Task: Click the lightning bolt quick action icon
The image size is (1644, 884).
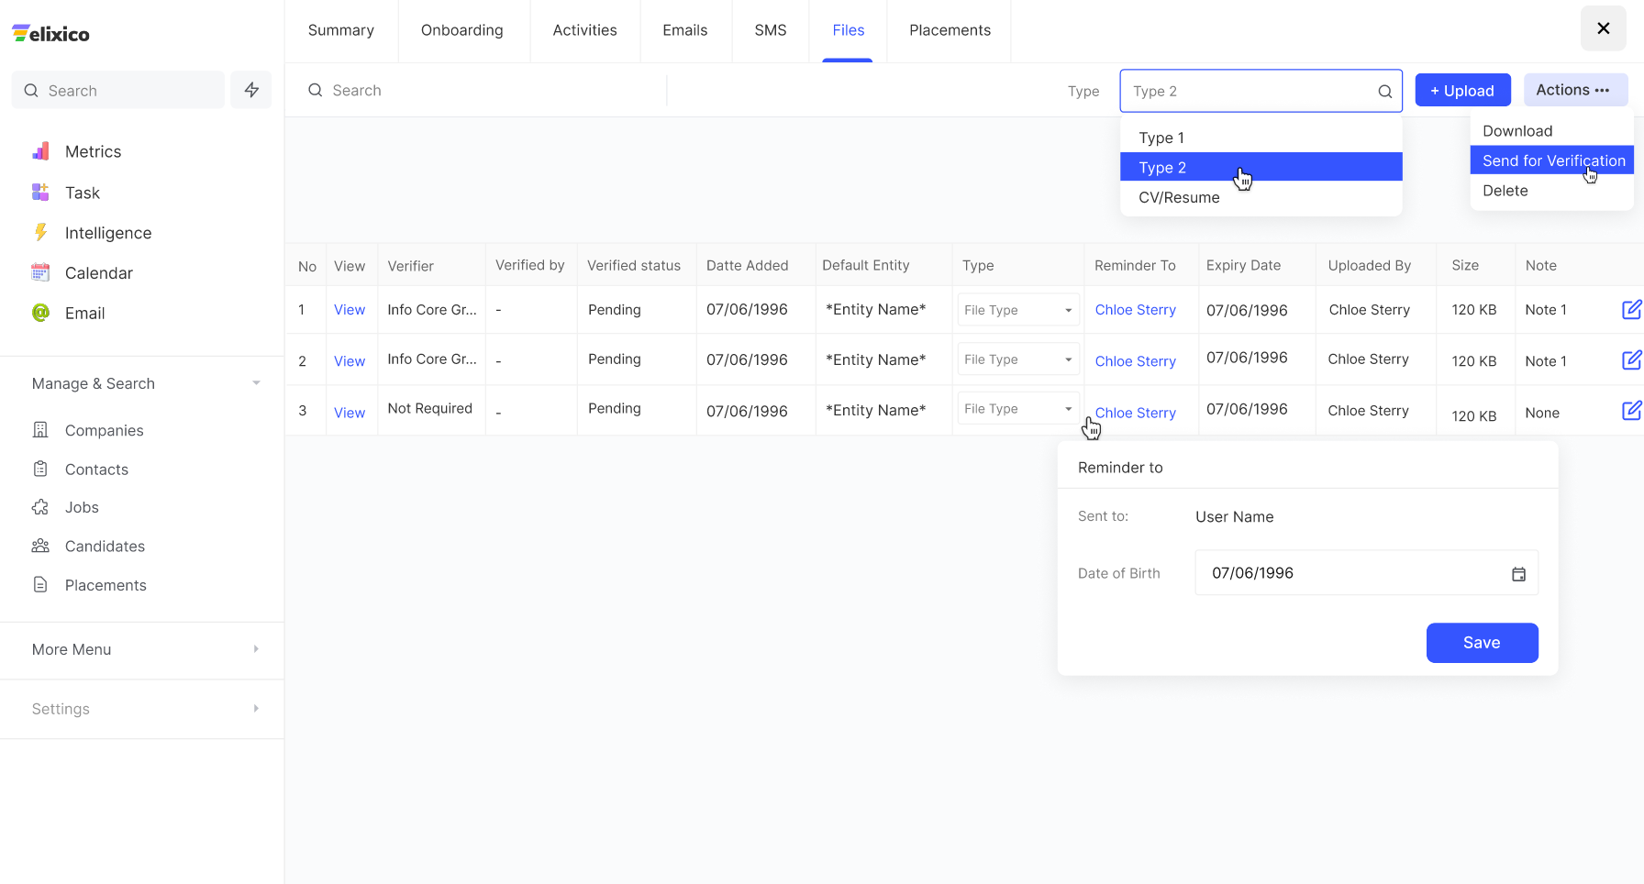Action: 251,90
